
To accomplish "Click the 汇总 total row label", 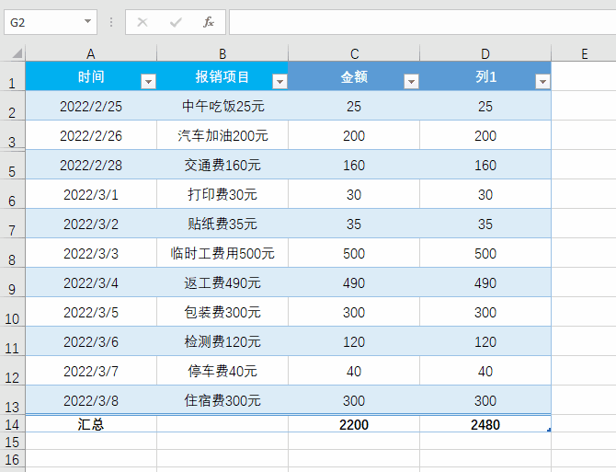I will 91,424.
